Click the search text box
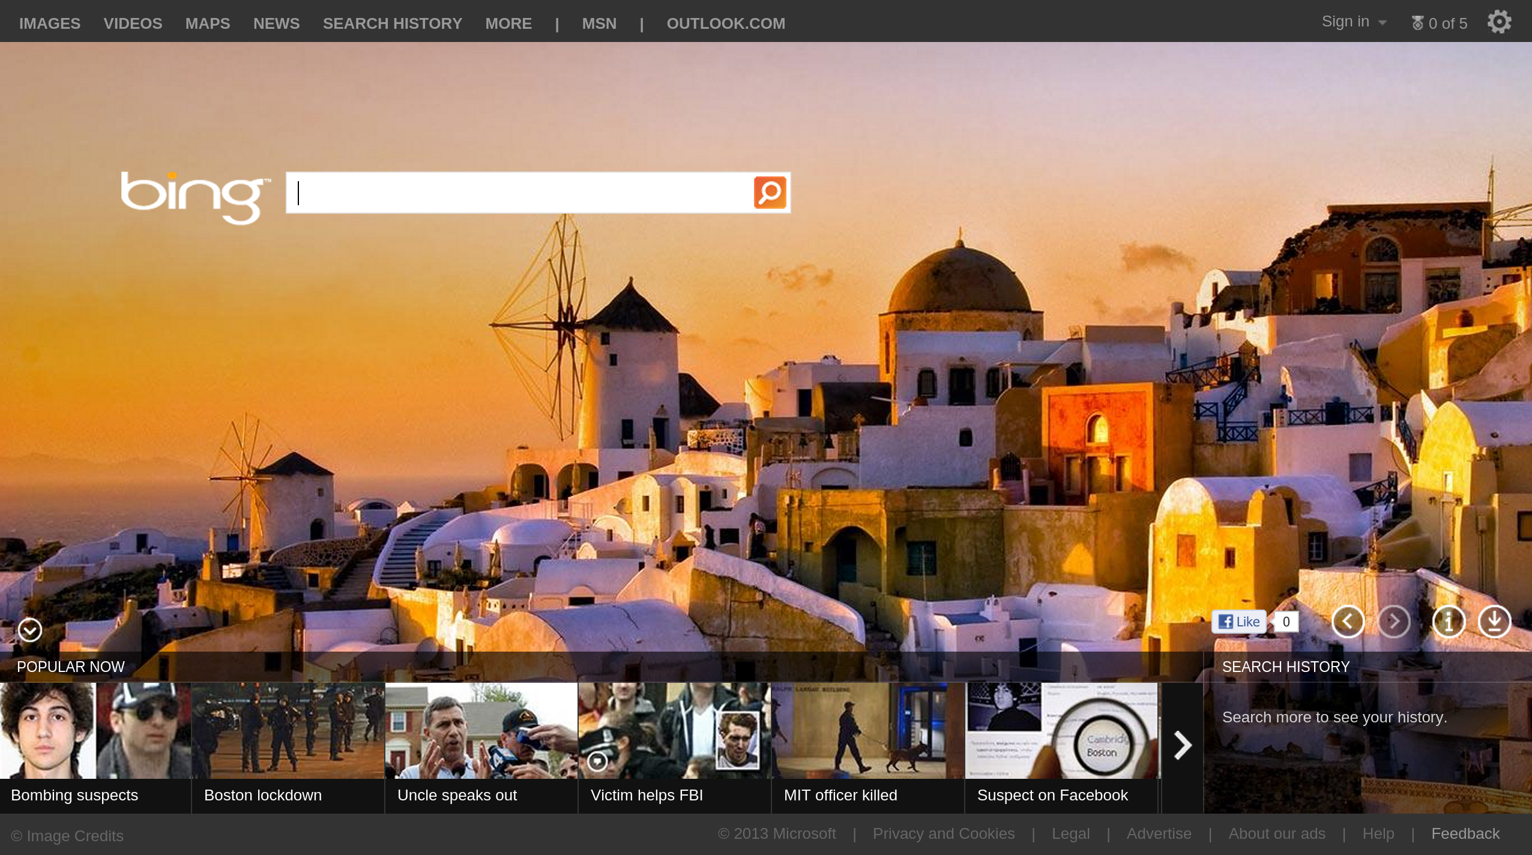Viewport: 1532px width, 855px height. 520,193
